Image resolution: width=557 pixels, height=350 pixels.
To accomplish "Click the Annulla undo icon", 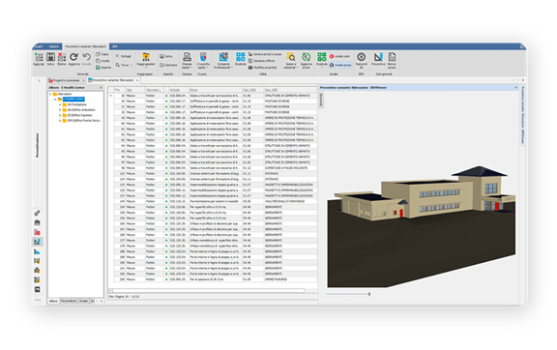I will coord(86,58).
